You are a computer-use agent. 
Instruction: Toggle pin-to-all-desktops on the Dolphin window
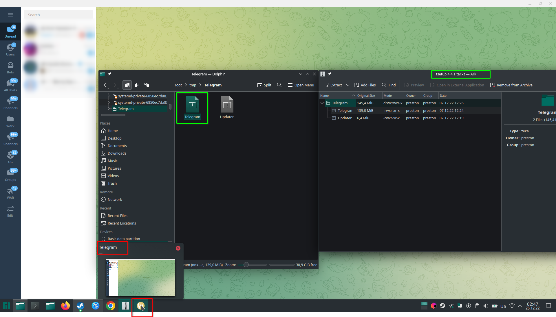[109, 74]
